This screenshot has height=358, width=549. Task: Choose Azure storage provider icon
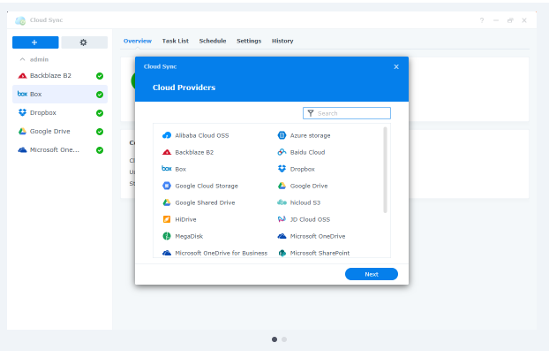point(282,135)
